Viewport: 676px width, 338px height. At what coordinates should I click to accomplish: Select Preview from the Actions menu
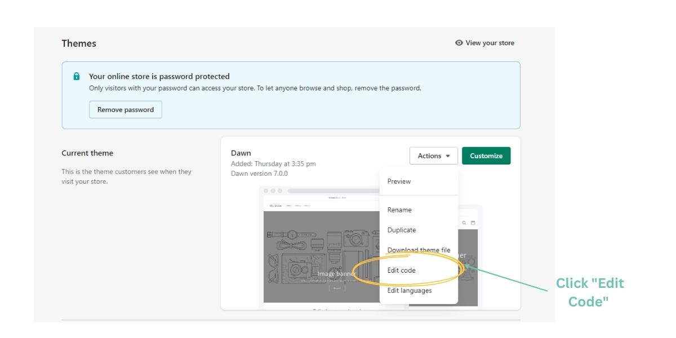click(x=399, y=181)
